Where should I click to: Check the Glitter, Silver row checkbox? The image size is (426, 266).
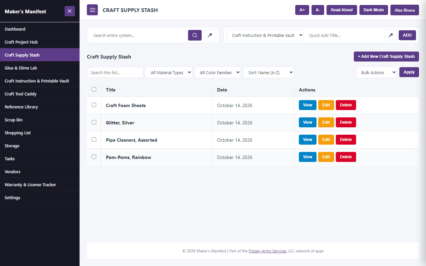point(94,122)
